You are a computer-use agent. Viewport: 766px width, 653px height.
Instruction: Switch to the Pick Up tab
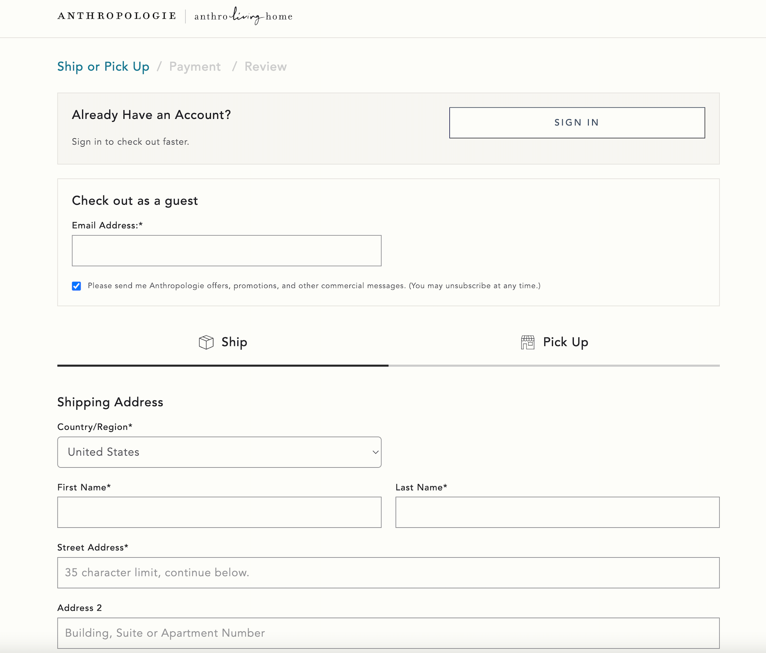pos(565,342)
